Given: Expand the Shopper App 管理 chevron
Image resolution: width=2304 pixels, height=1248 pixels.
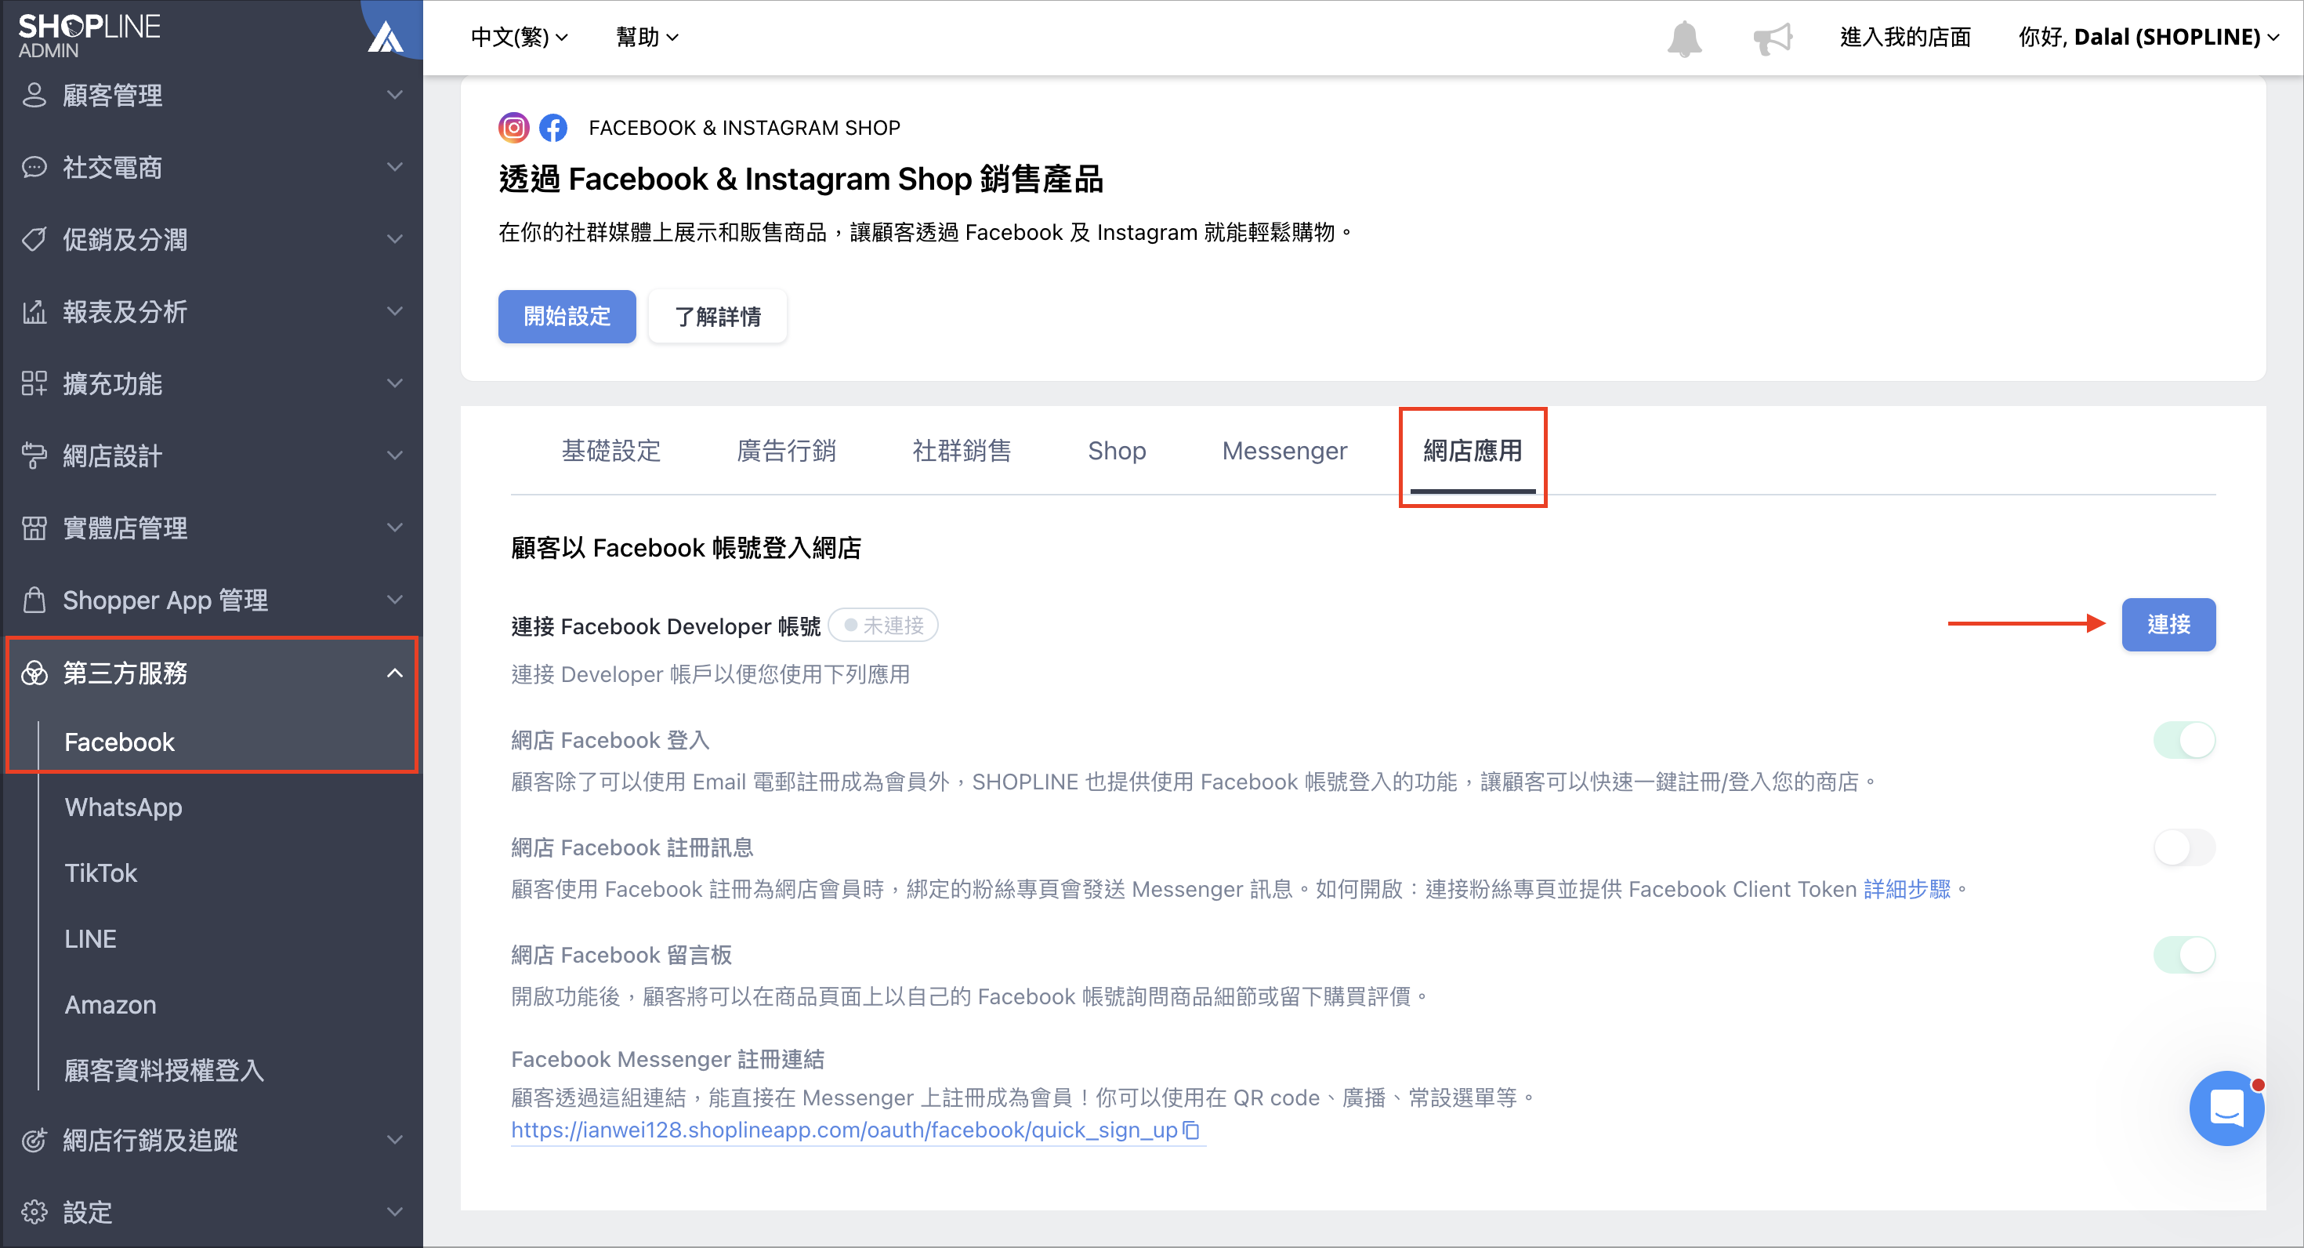Looking at the screenshot, I should 394,600.
